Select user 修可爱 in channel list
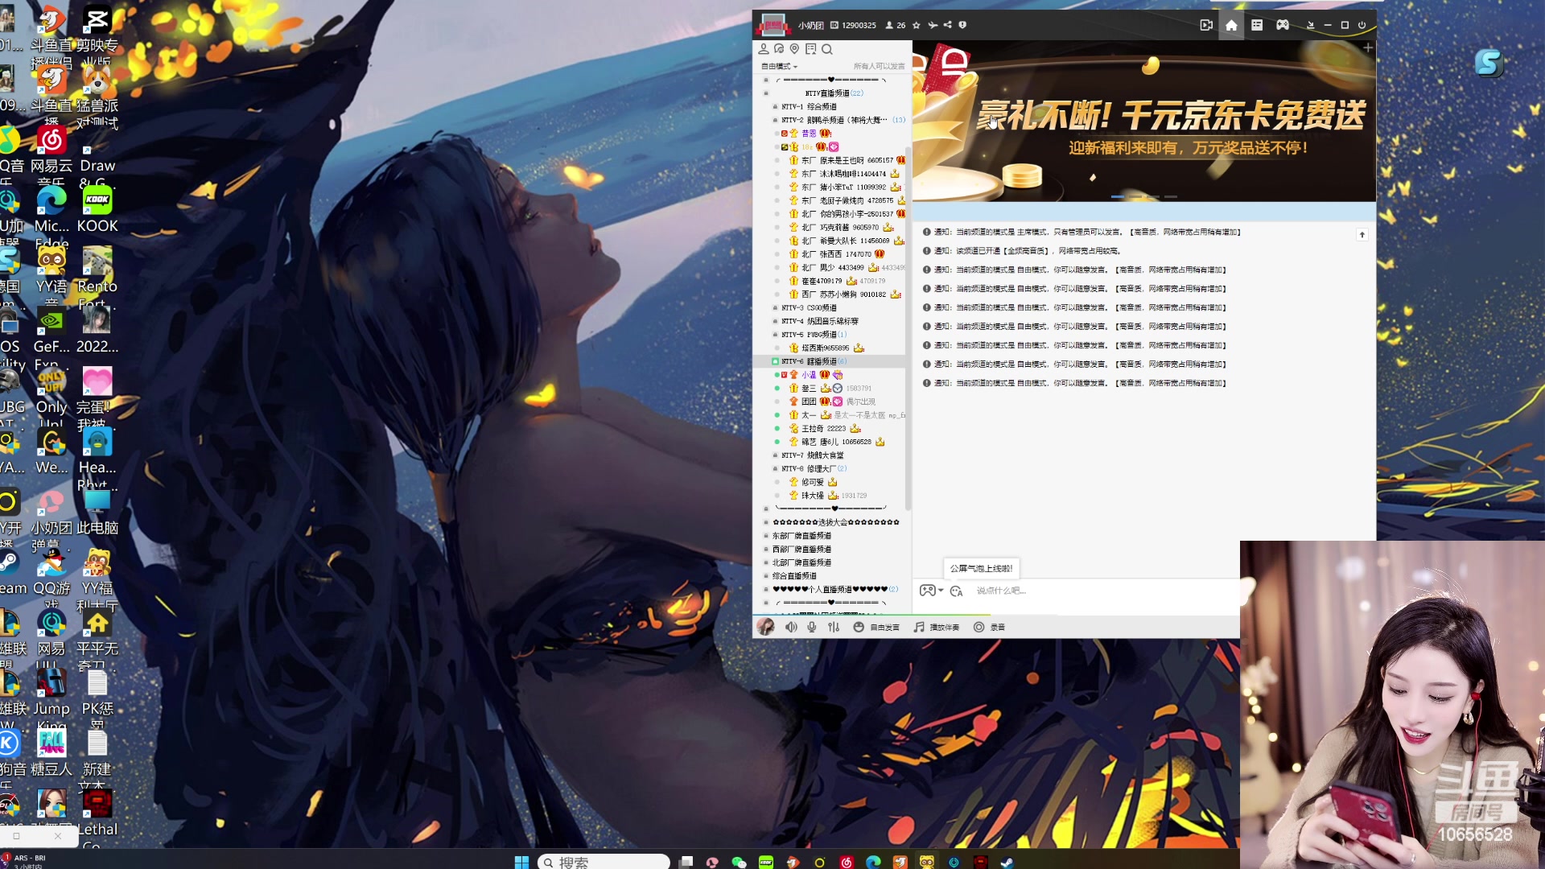The image size is (1545, 869). [x=813, y=482]
